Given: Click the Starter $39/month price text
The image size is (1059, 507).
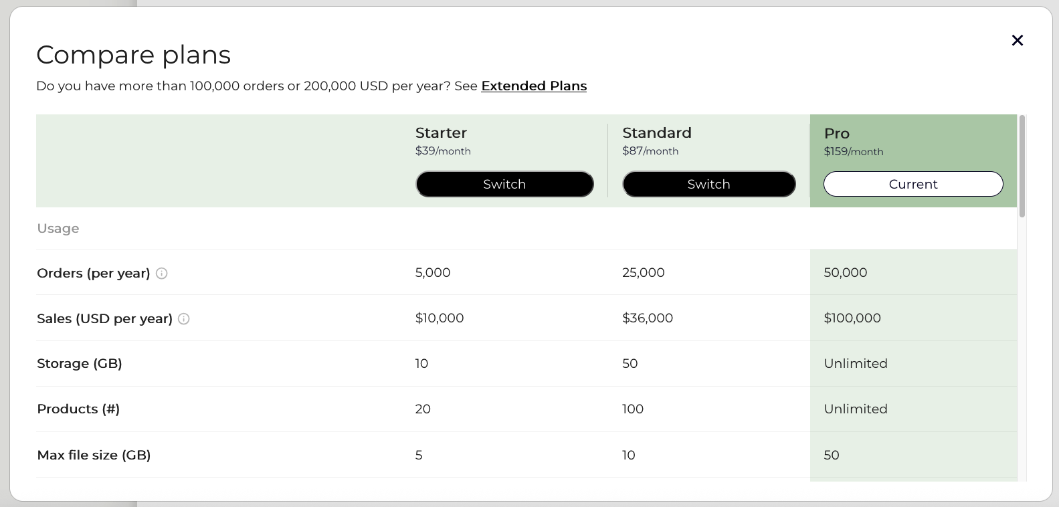Looking at the screenshot, I should [x=443, y=151].
